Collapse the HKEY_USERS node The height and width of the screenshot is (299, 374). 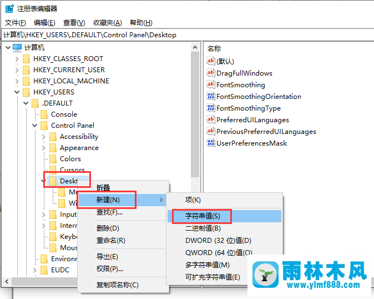[x=17, y=92]
